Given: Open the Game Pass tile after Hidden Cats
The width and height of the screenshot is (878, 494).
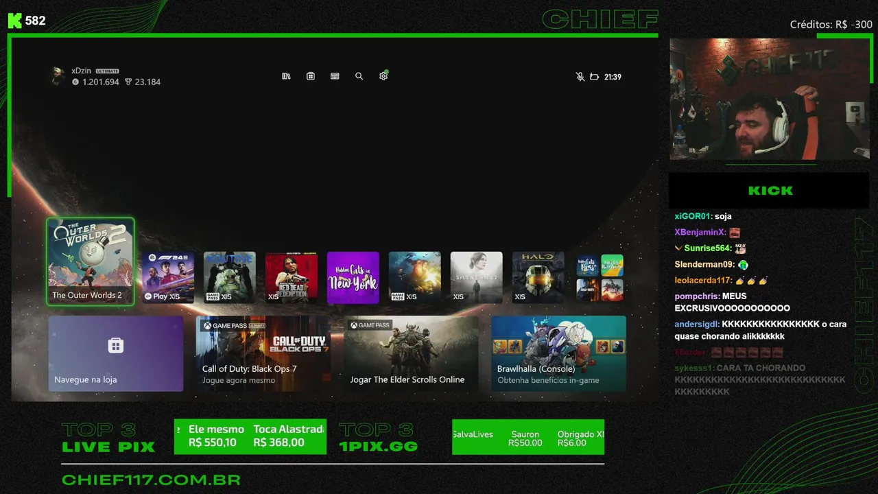Looking at the screenshot, I should point(415,277).
